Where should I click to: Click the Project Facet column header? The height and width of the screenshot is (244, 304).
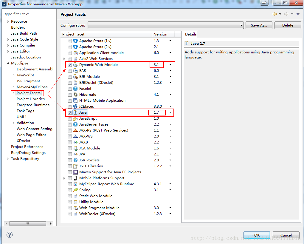(106, 34)
